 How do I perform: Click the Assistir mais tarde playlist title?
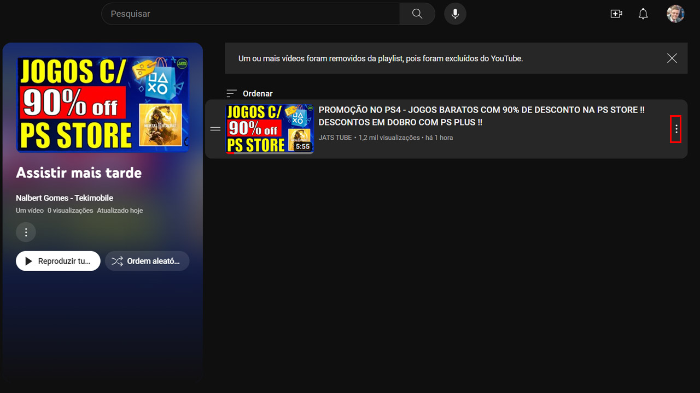(79, 173)
